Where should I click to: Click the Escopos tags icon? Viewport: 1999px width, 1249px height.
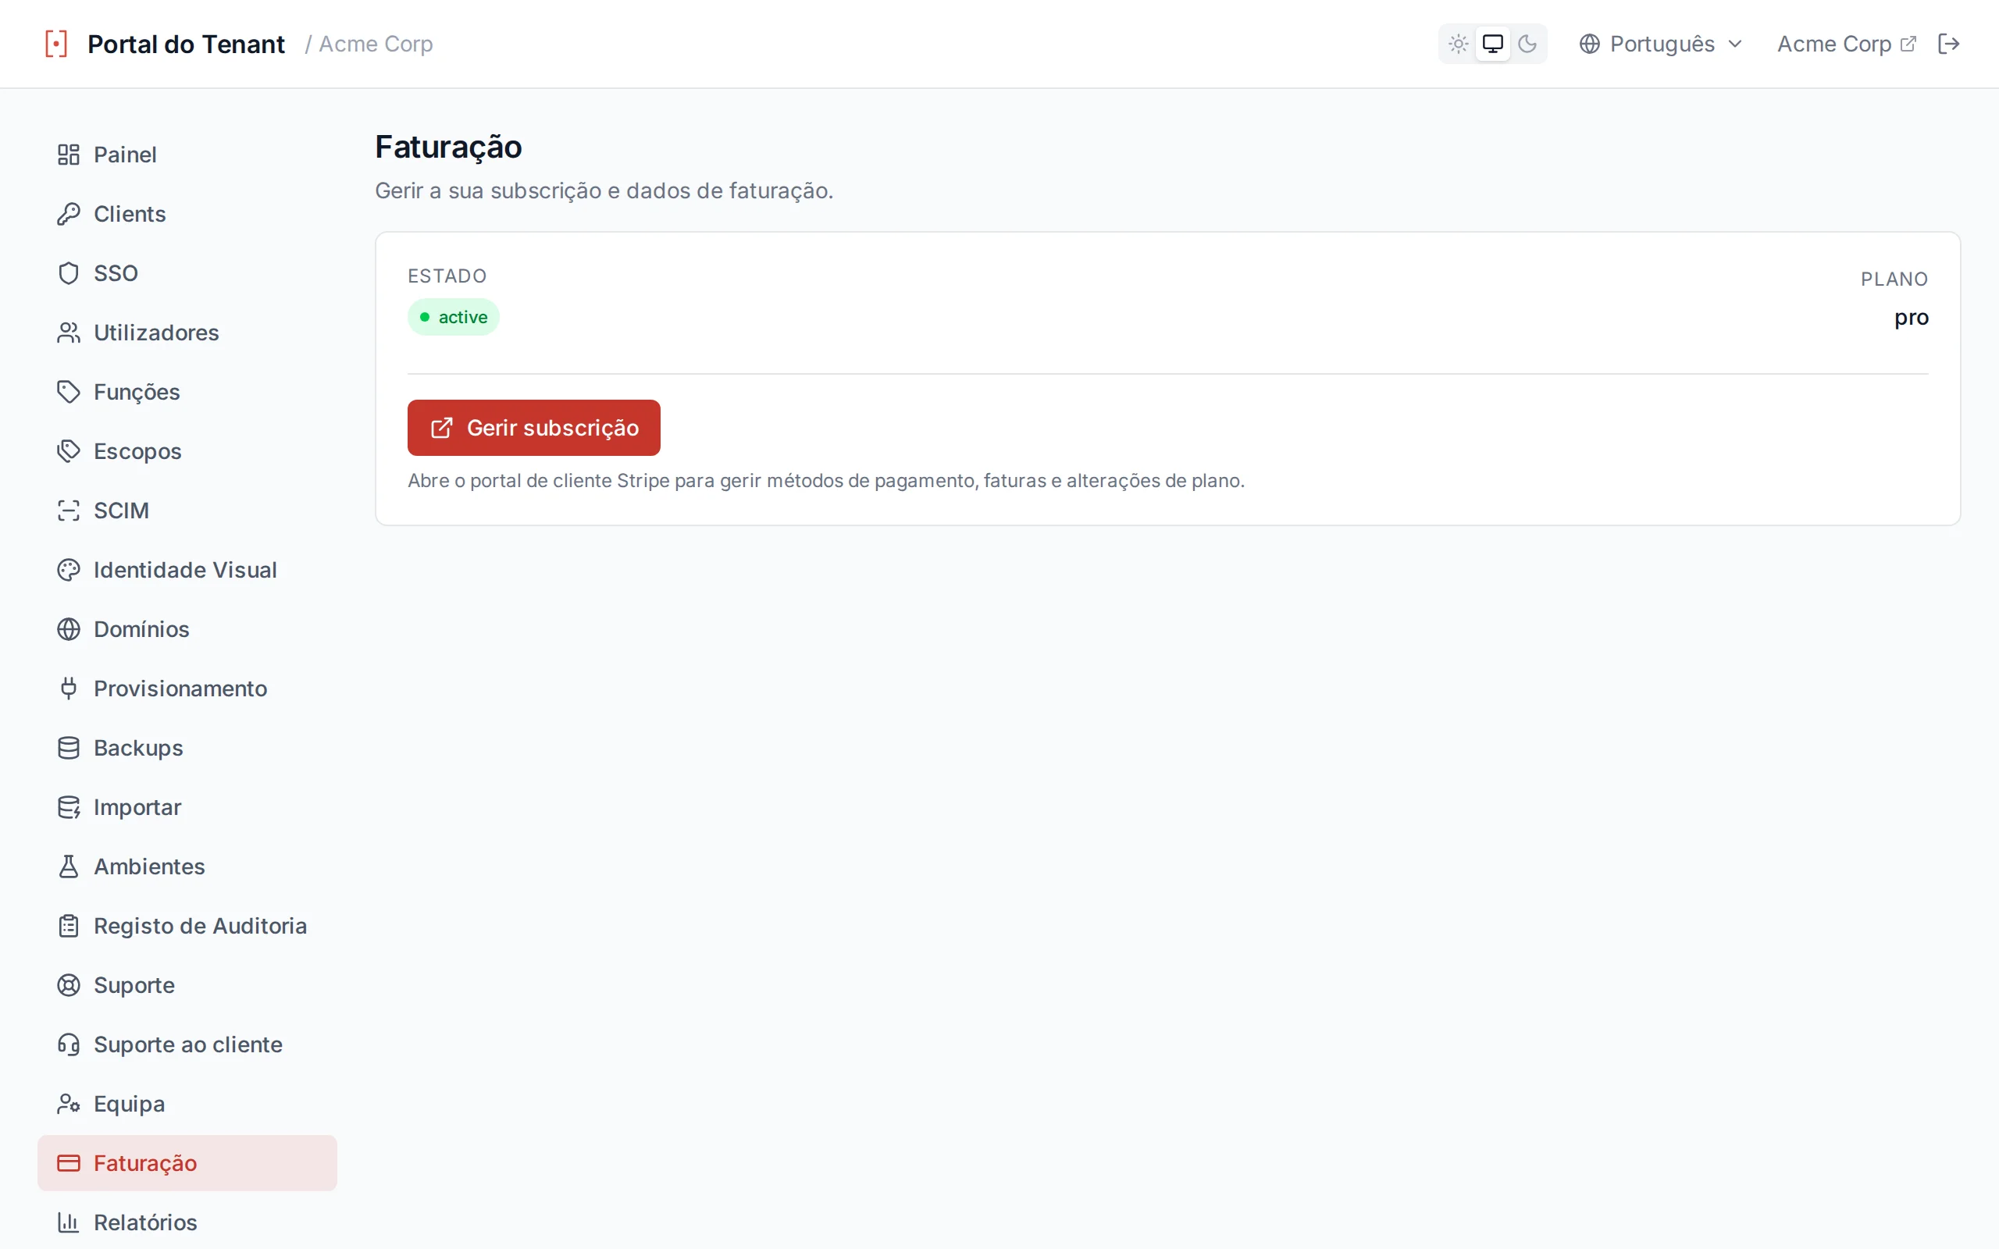[69, 451]
